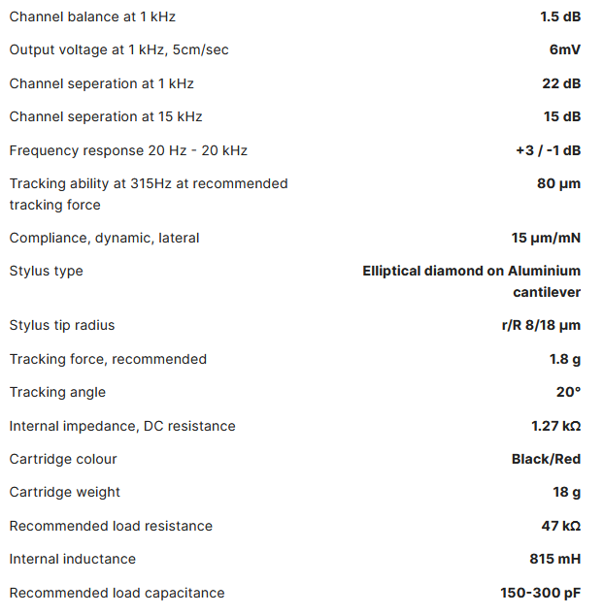Select the 'Elliptical diamond on Aluminium cantilever' text
Viewport: 603px width, 615px height.
(x=472, y=281)
